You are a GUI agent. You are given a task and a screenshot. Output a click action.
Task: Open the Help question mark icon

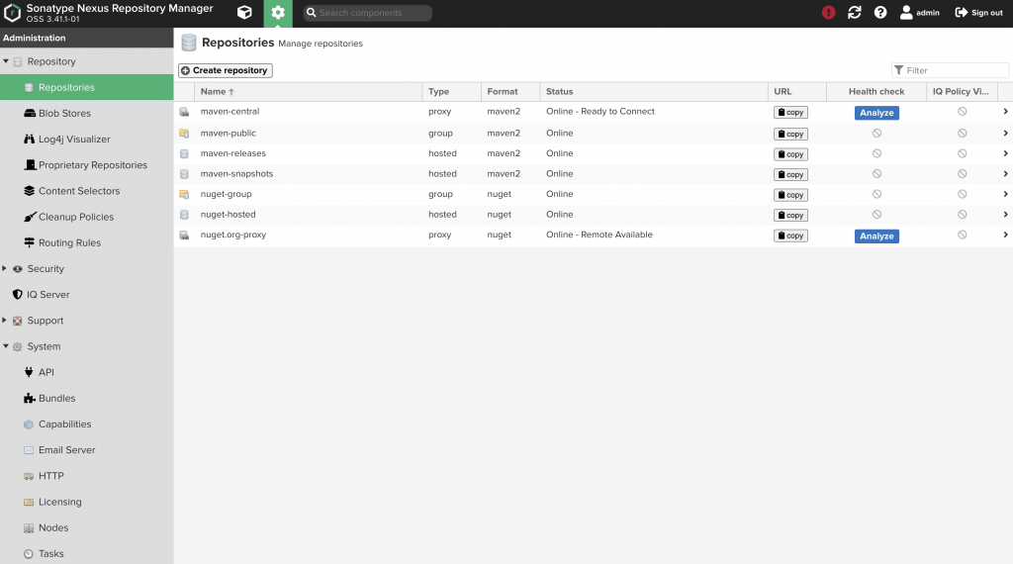(x=879, y=12)
